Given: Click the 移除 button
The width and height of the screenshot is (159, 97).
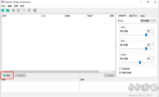Looking at the screenshot, I should 20,75.
